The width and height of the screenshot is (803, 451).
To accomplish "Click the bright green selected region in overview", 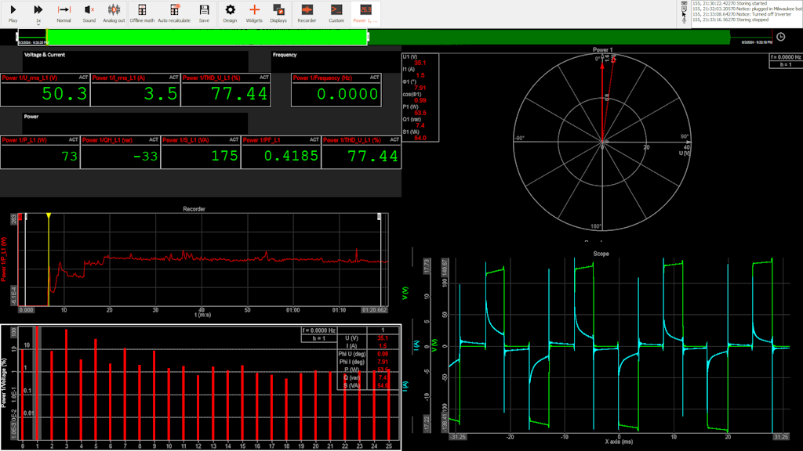I will click(x=207, y=37).
